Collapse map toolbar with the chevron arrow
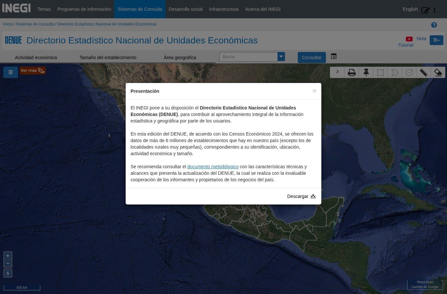 point(337,72)
